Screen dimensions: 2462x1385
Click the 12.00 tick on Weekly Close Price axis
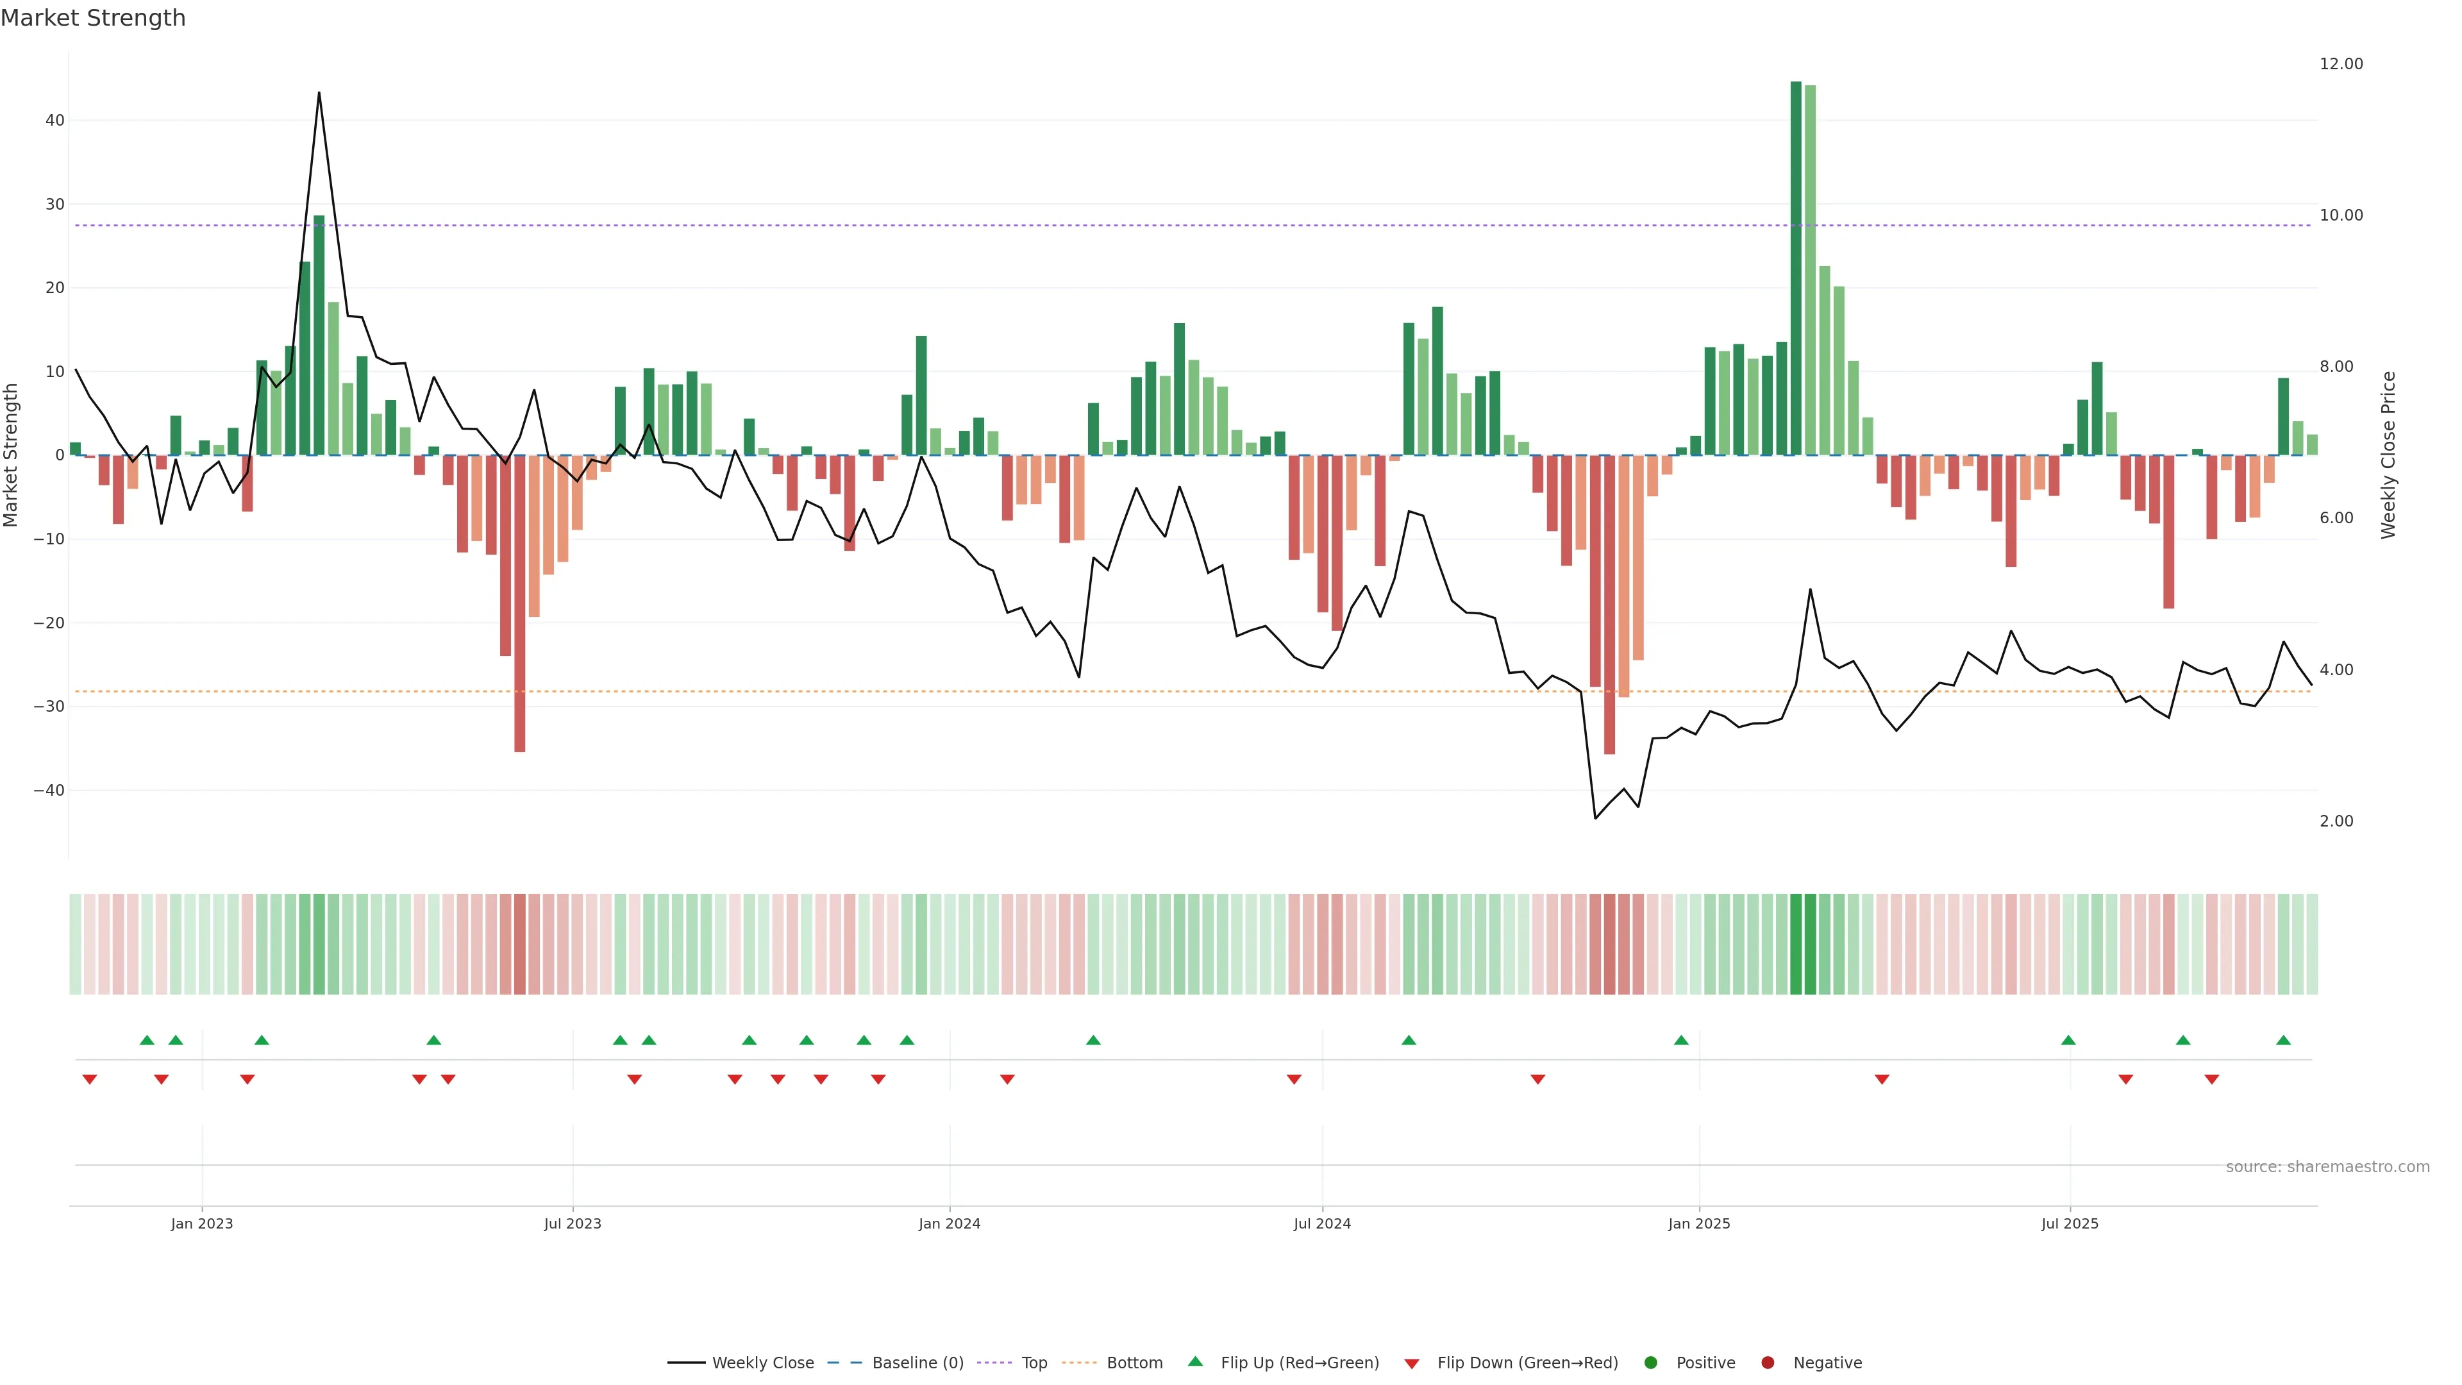click(x=2341, y=64)
